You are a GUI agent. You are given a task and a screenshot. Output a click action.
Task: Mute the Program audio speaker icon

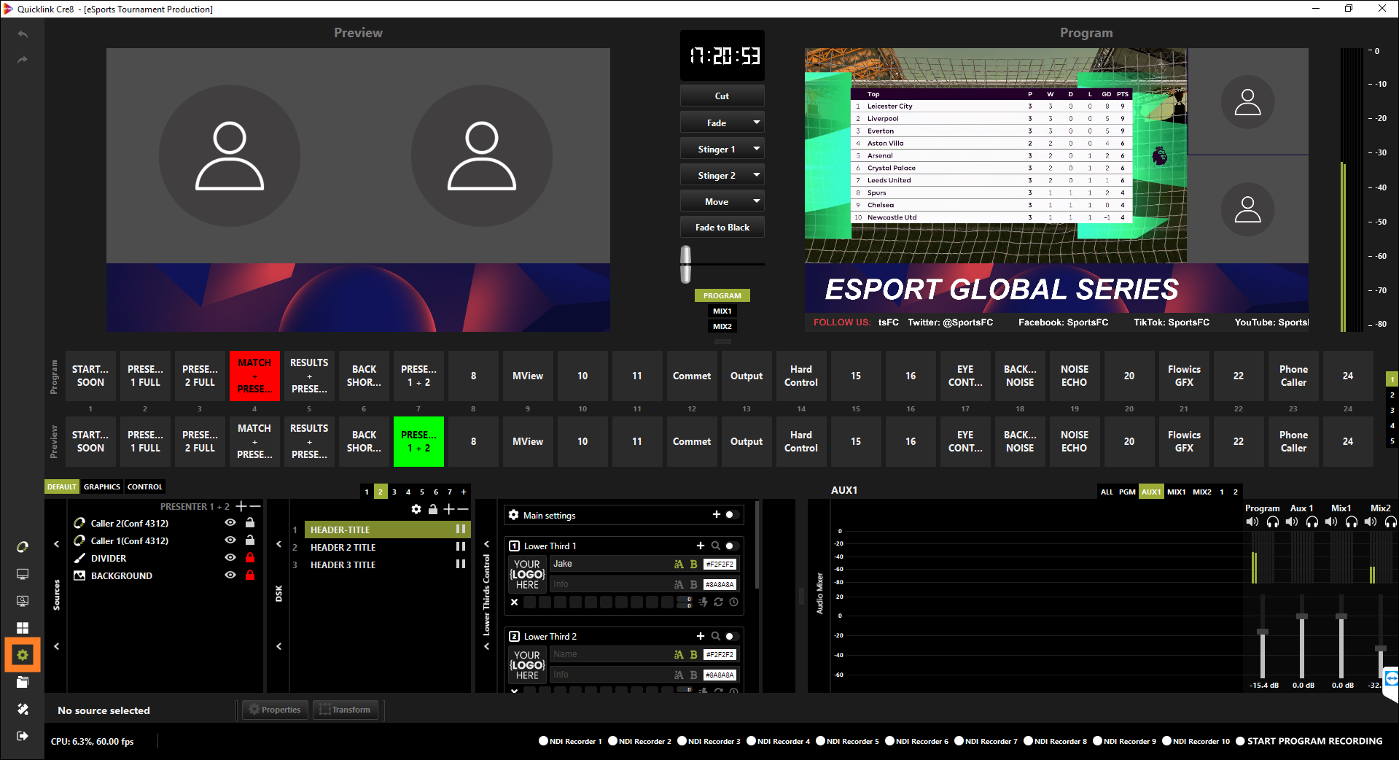pos(1252,521)
